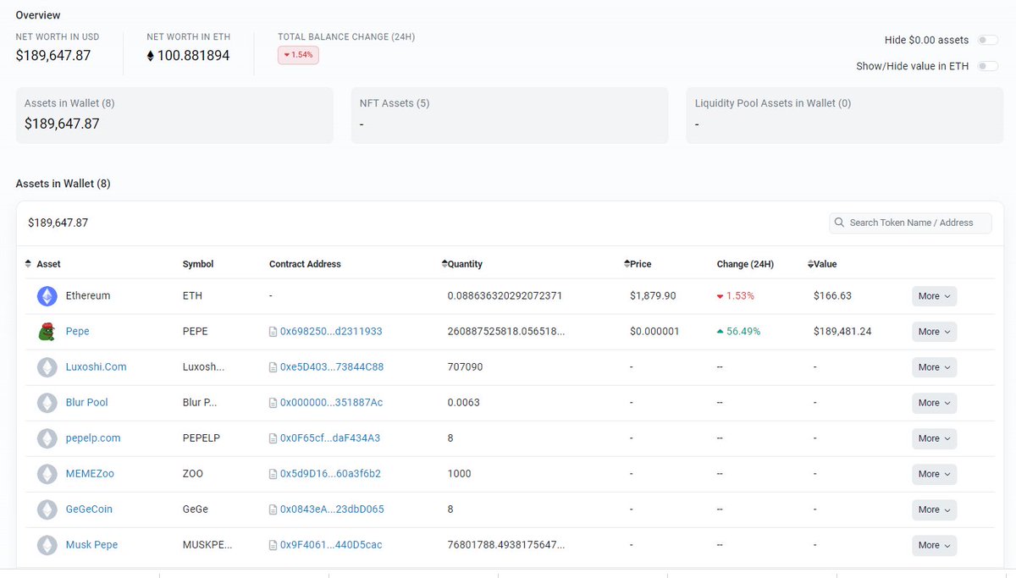The width and height of the screenshot is (1016, 578).
Task: Open More dropdown for Ethereum row
Action: coord(934,296)
